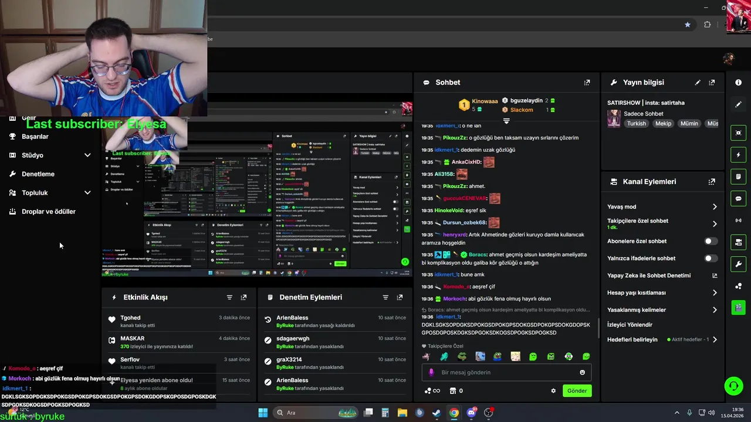The image size is (751, 422).
Task: Open Denetleme in left sidebar
Action: point(38,174)
